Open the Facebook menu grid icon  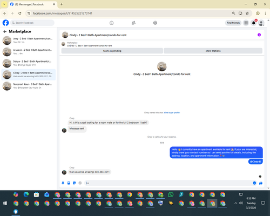pyautogui.click(x=246, y=23)
